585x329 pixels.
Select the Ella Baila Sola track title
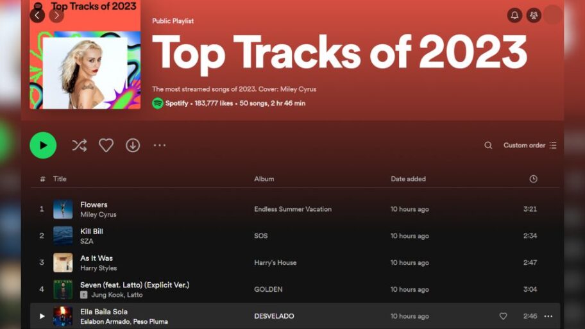[x=104, y=312]
